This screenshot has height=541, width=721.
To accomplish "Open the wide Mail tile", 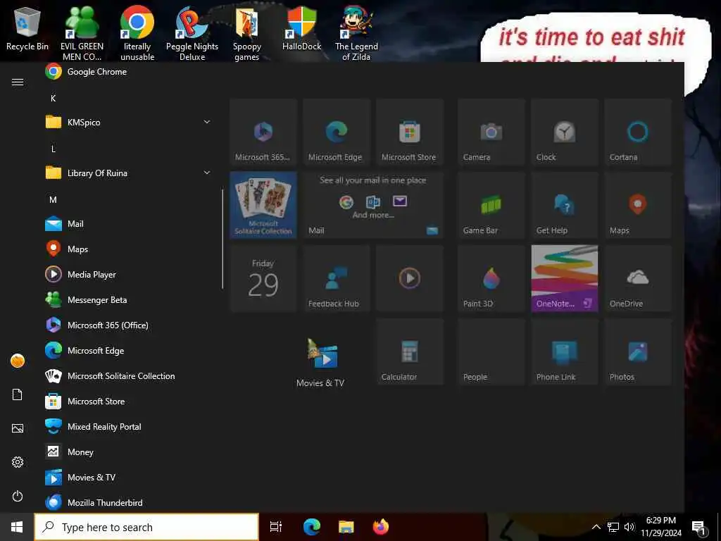I will (x=373, y=205).
